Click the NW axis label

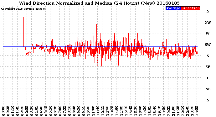point(208,22)
